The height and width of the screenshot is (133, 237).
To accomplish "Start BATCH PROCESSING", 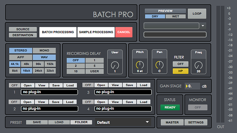I will pyautogui.click(x=58, y=32).
